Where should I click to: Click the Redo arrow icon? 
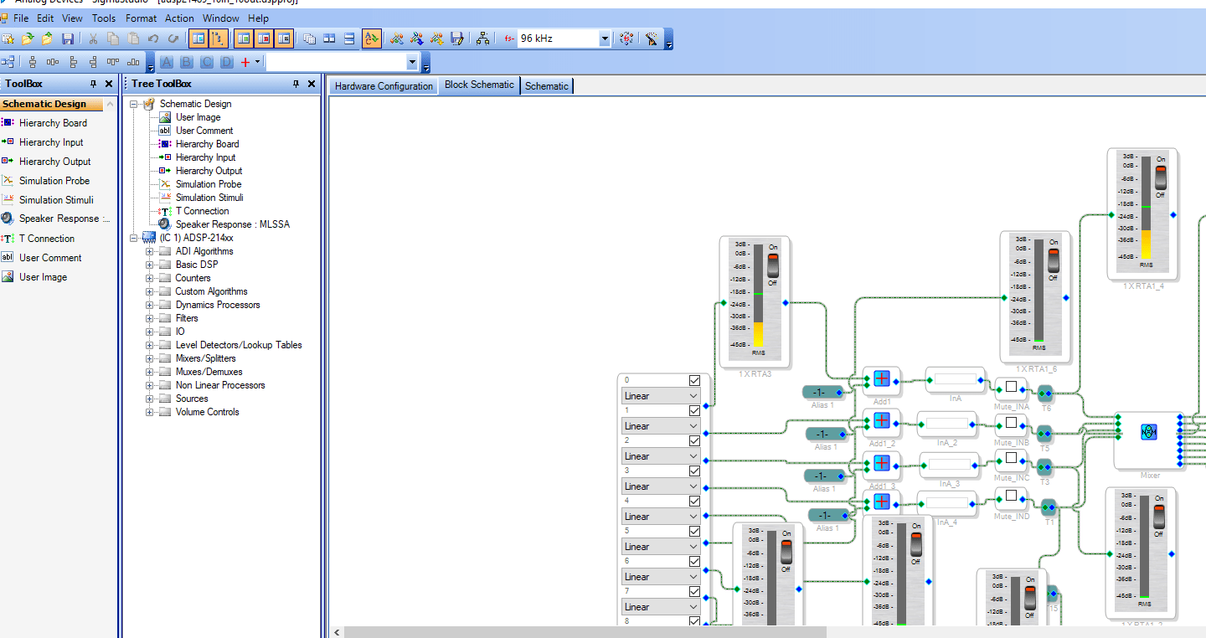pos(173,39)
